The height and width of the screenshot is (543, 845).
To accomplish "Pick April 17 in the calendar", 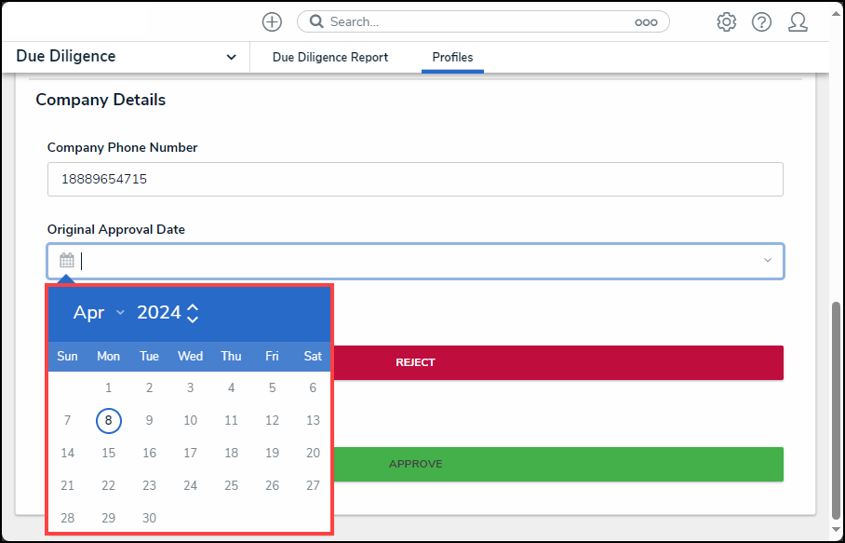I will [190, 453].
